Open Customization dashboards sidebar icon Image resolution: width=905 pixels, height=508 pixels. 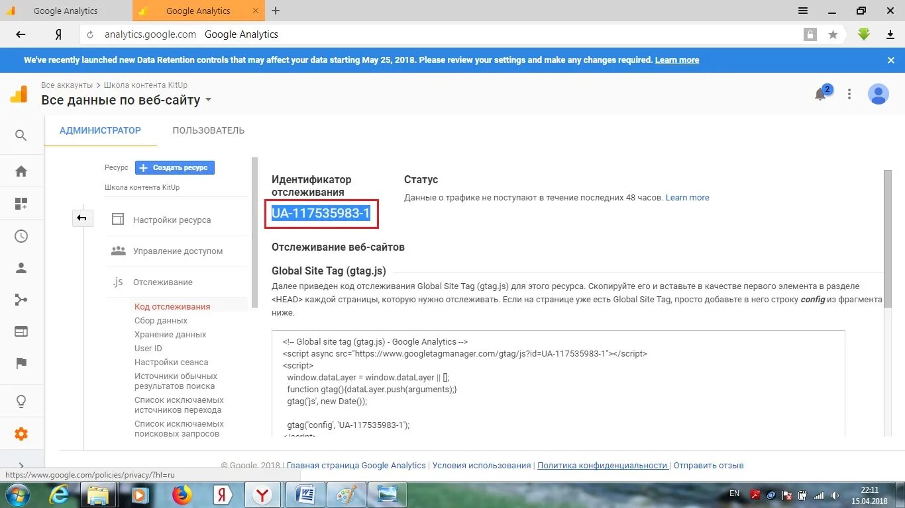21,204
